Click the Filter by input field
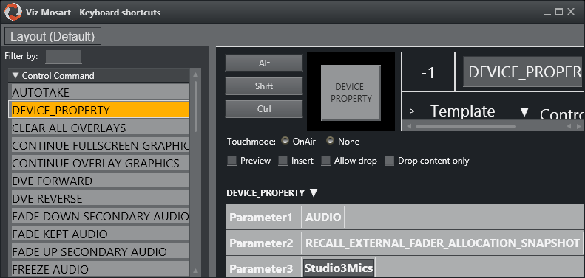The image size is (585, 278). coord(64,57)
